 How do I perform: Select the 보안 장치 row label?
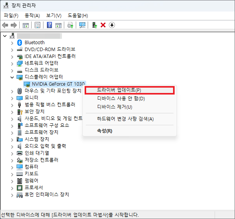[35, 112]
